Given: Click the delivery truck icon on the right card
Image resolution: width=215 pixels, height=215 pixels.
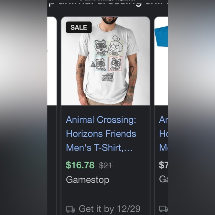Looking at the screenshot, I should coord(163,209).
